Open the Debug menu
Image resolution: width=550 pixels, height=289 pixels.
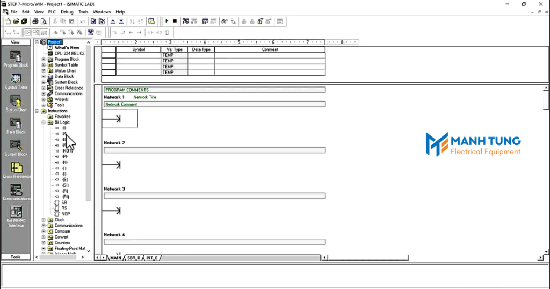pyautogui.click(x=67, y=12)
